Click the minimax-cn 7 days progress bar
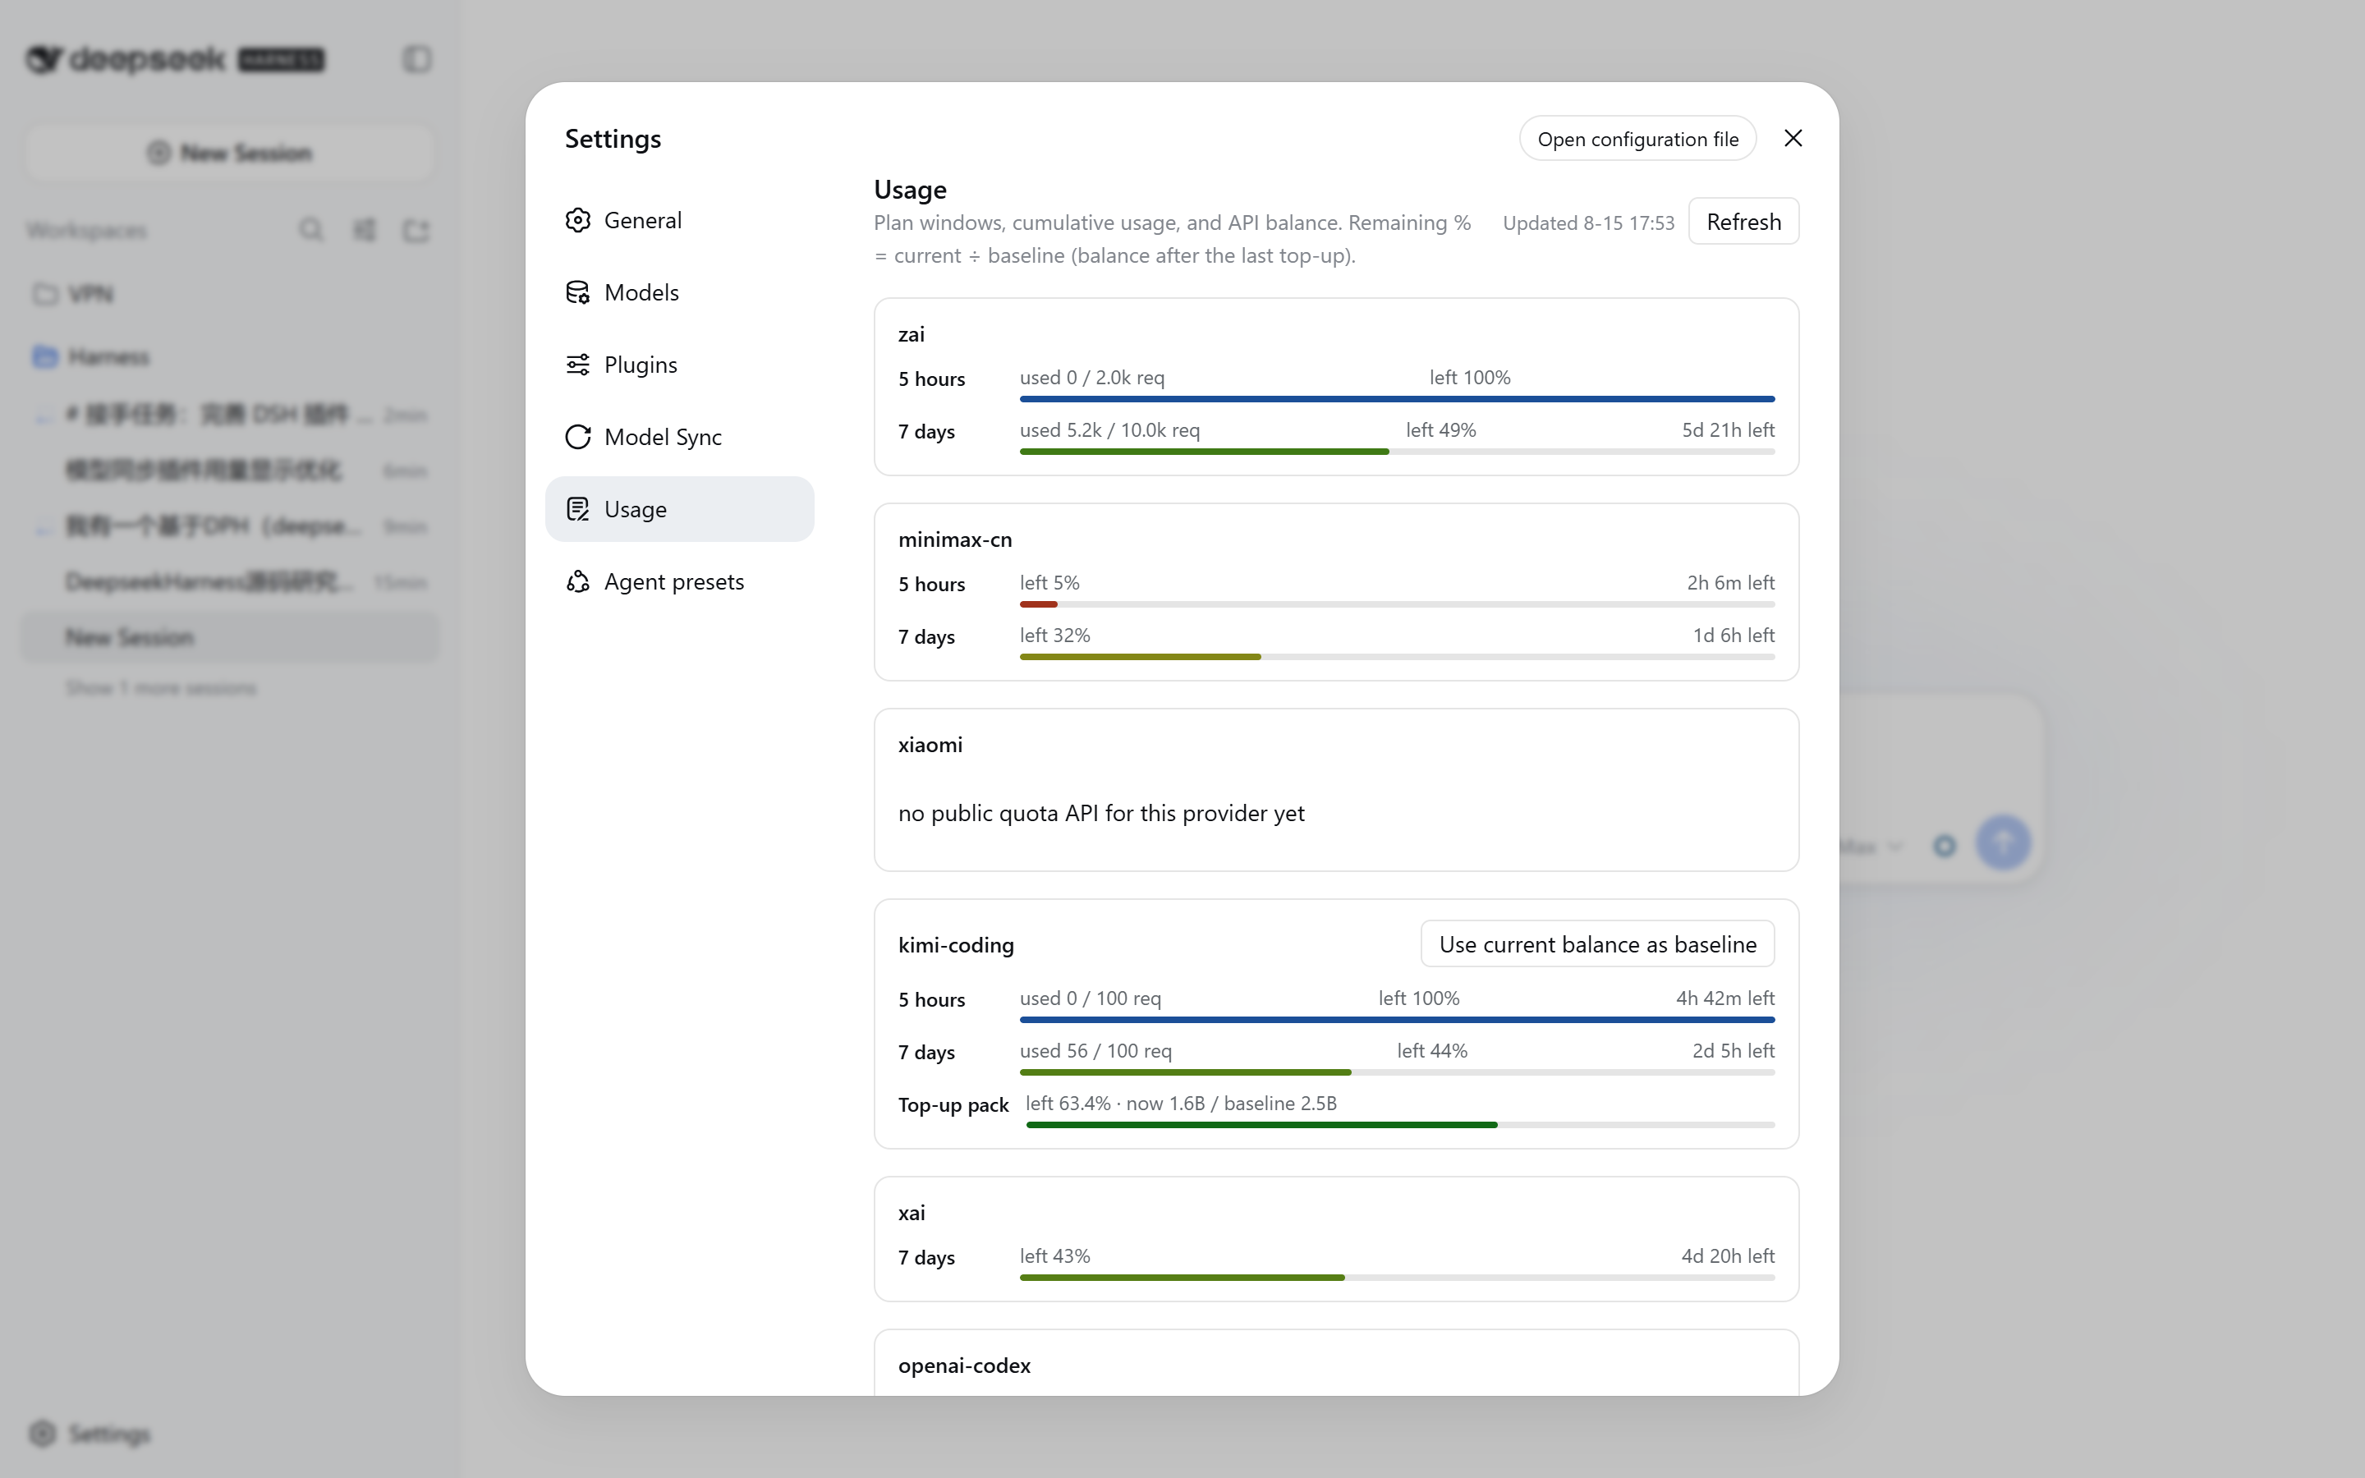Image resolution: width=2365 pixels, height=1478 pixels. click(1398, 657)
